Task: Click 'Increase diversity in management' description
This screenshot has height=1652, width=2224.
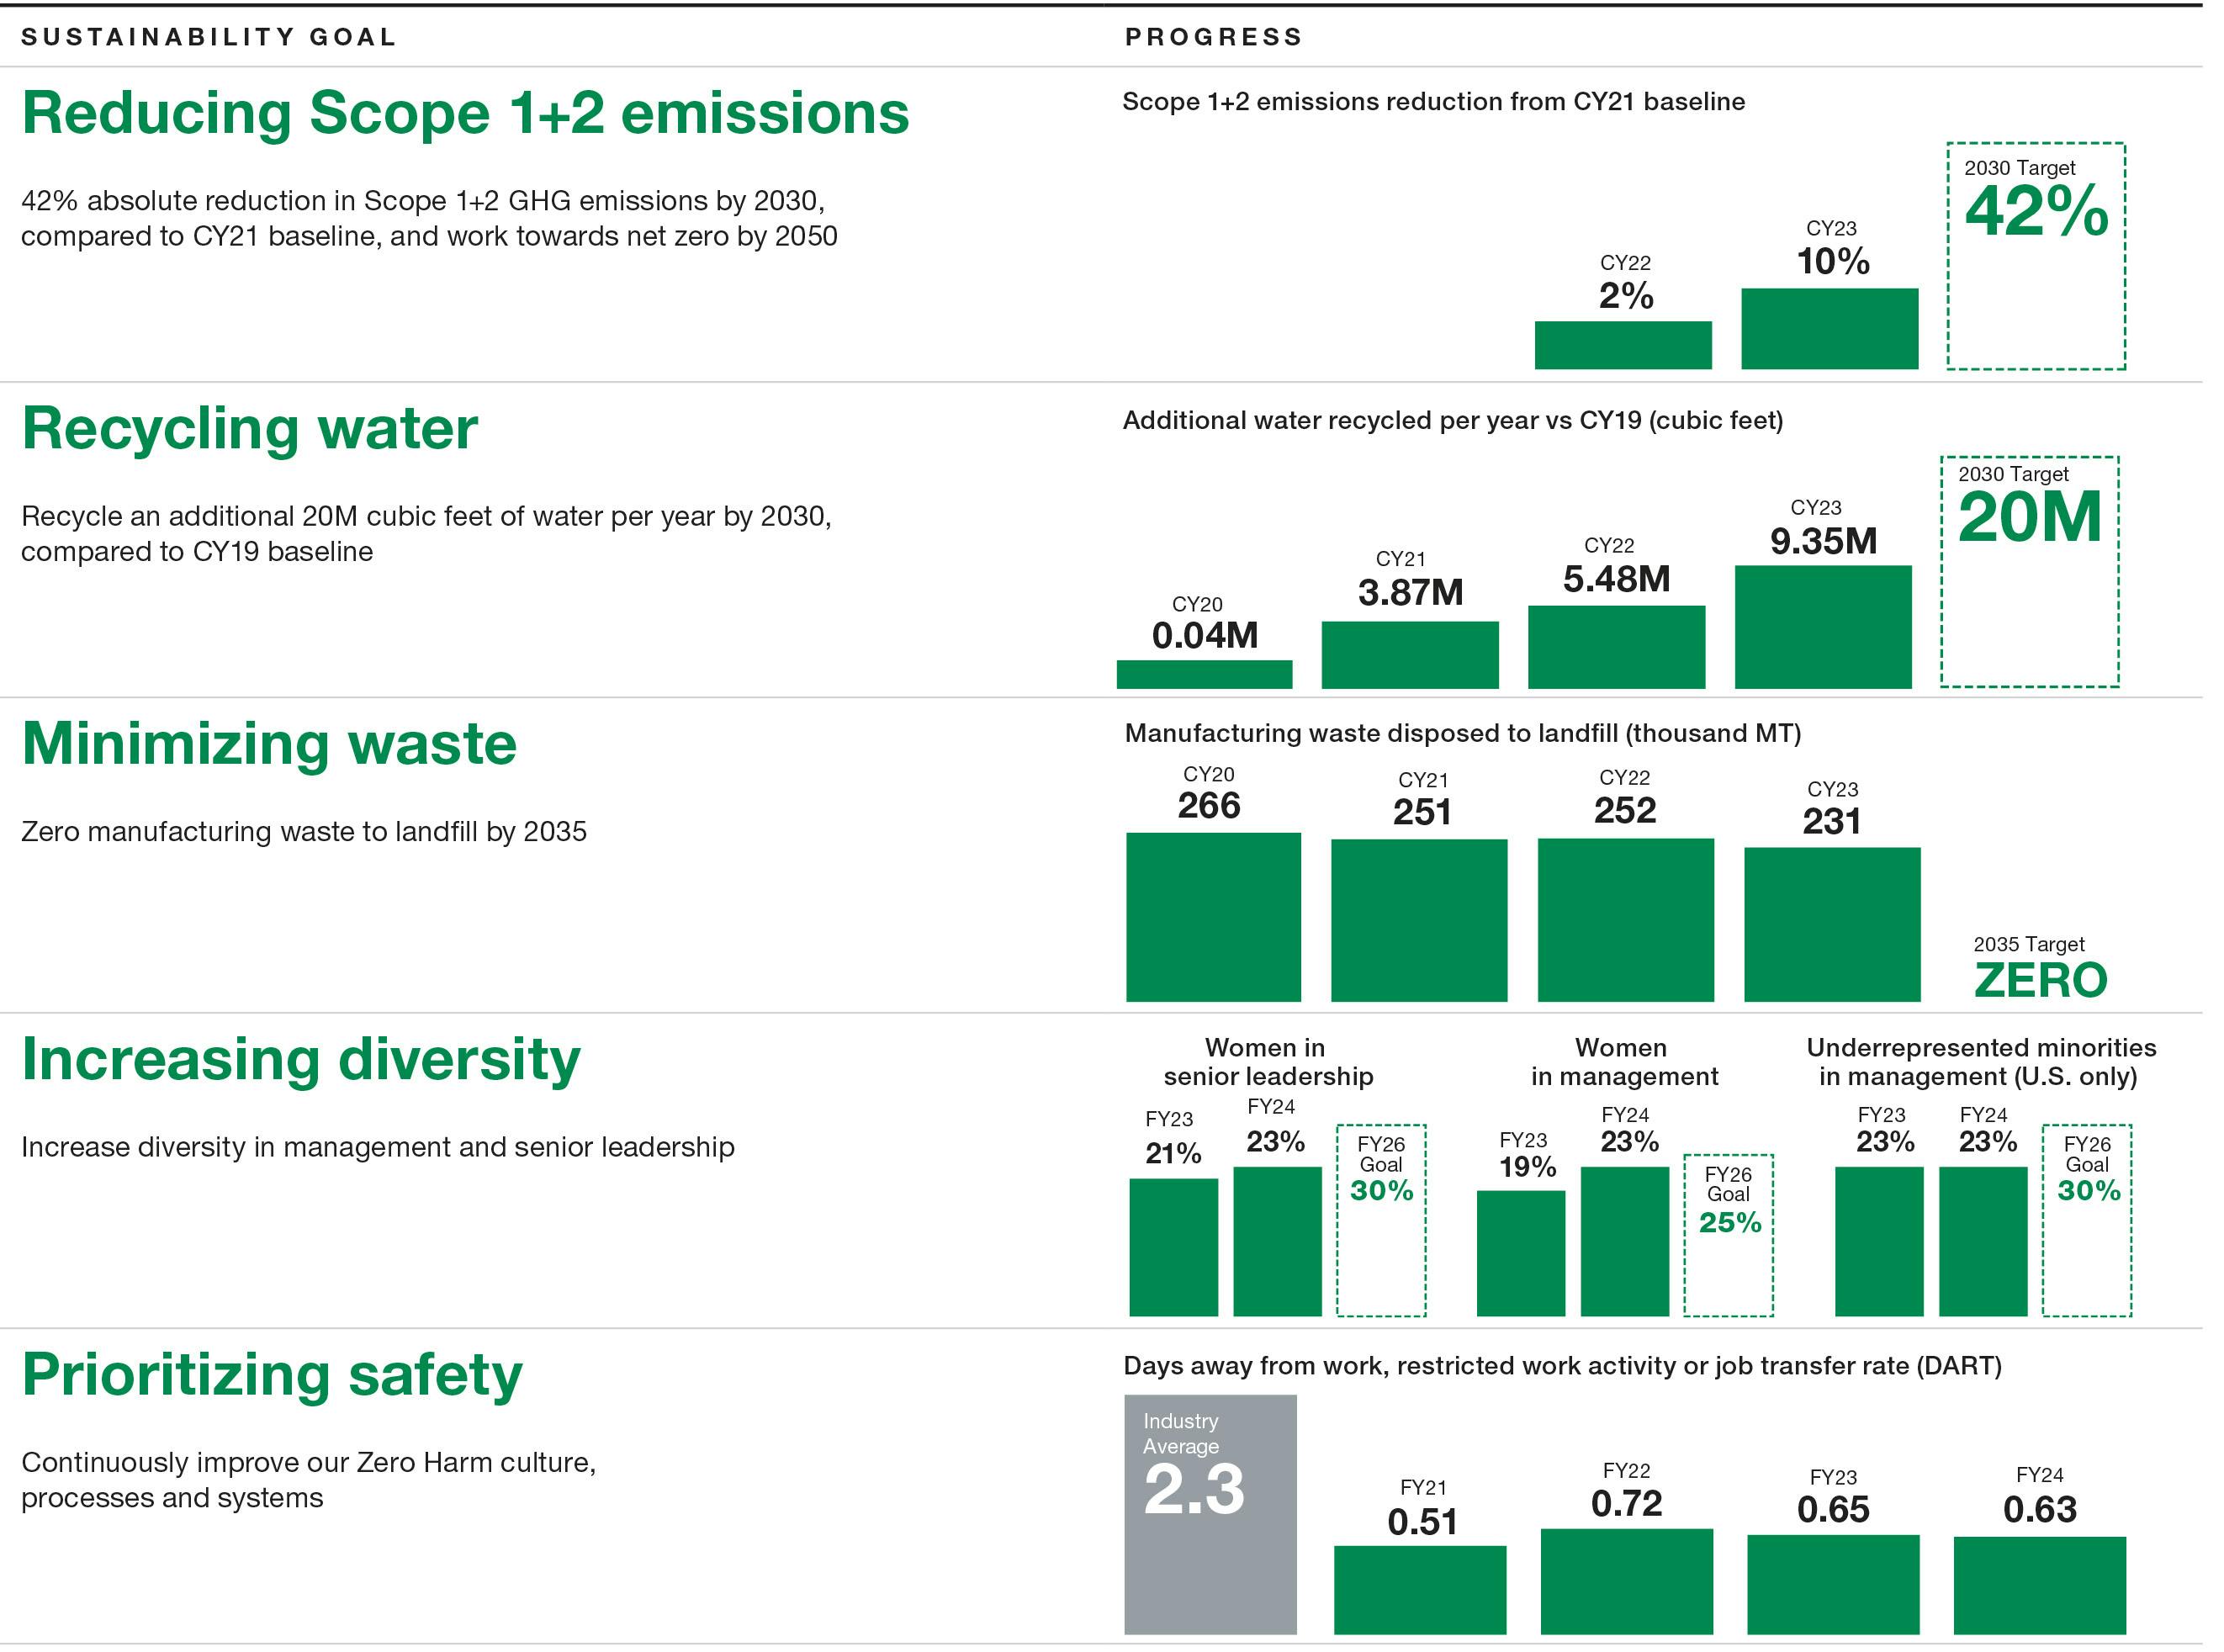Action: coord(378,1147)
